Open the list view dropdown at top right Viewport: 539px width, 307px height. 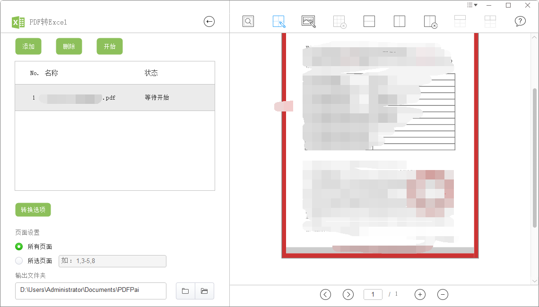pyautogui.click(x=471, y=5)
